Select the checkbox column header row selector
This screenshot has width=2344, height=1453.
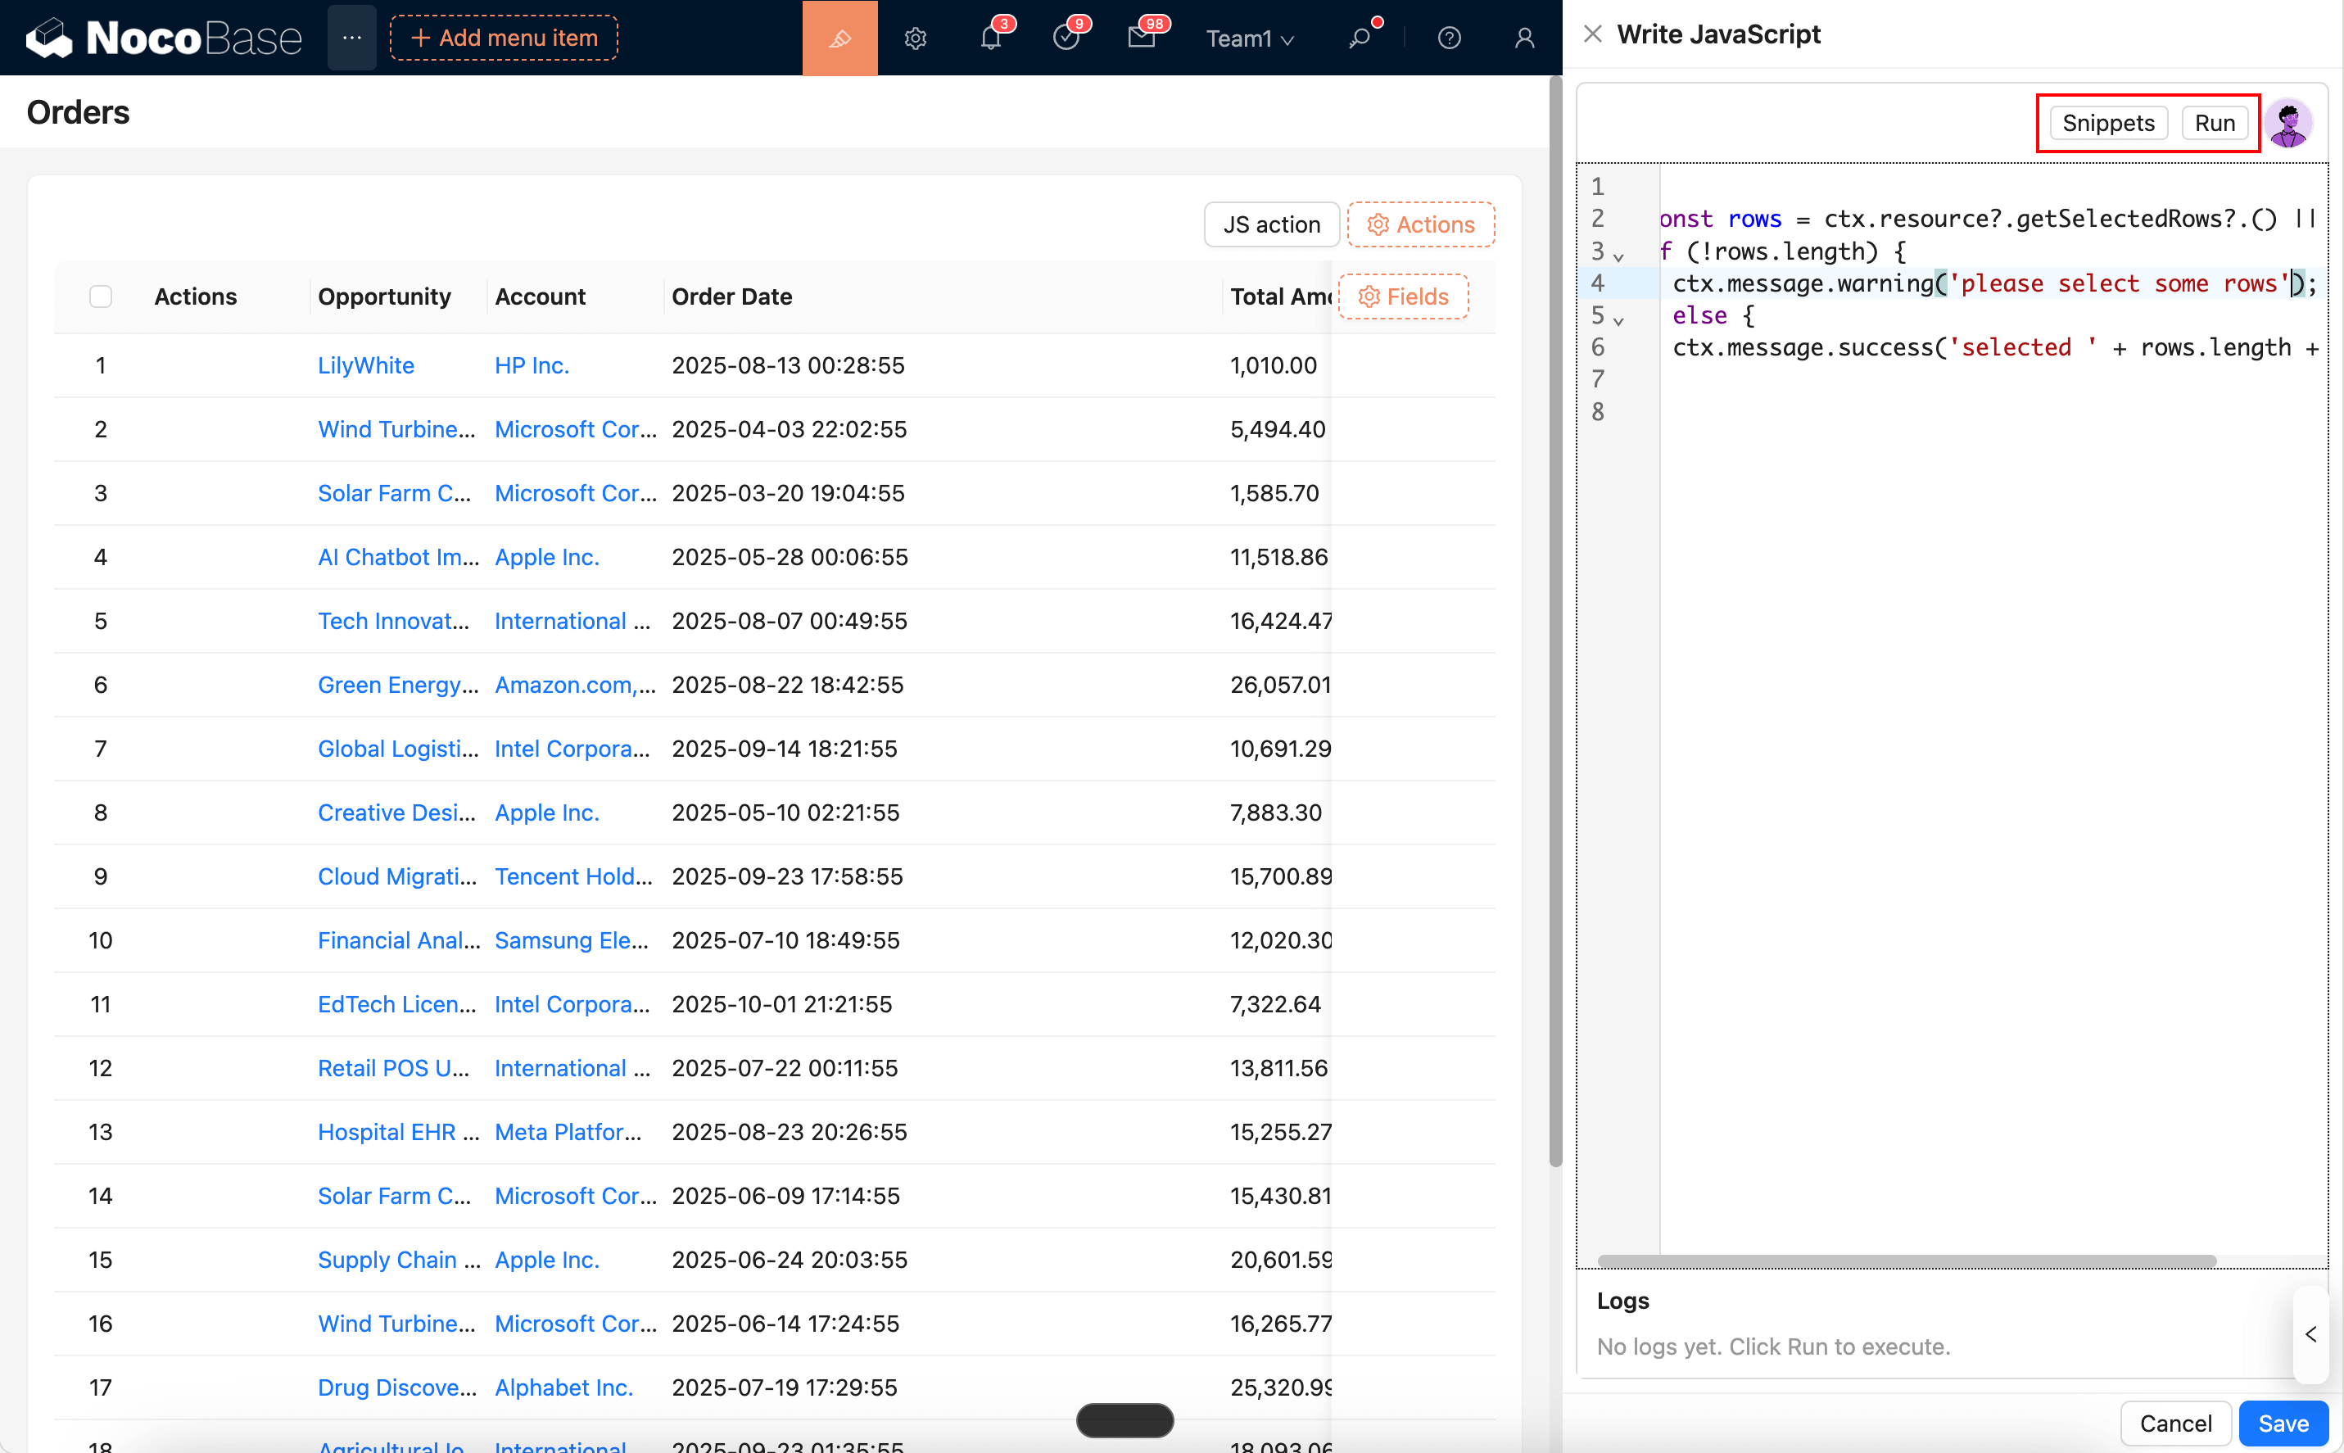click(x=101, y=296)
